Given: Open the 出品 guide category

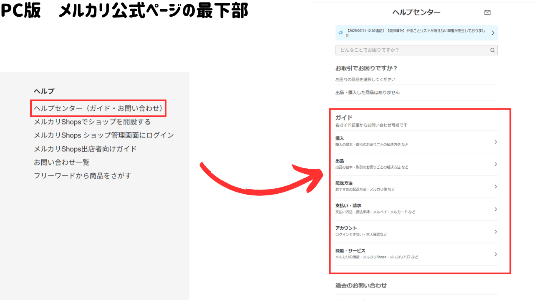Looking at the screenshot, I should point(416,164).
